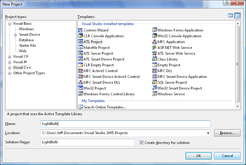Open Search Online Templates icon
Viewport: 246px width, 165px height.
(x=80, y=107)
